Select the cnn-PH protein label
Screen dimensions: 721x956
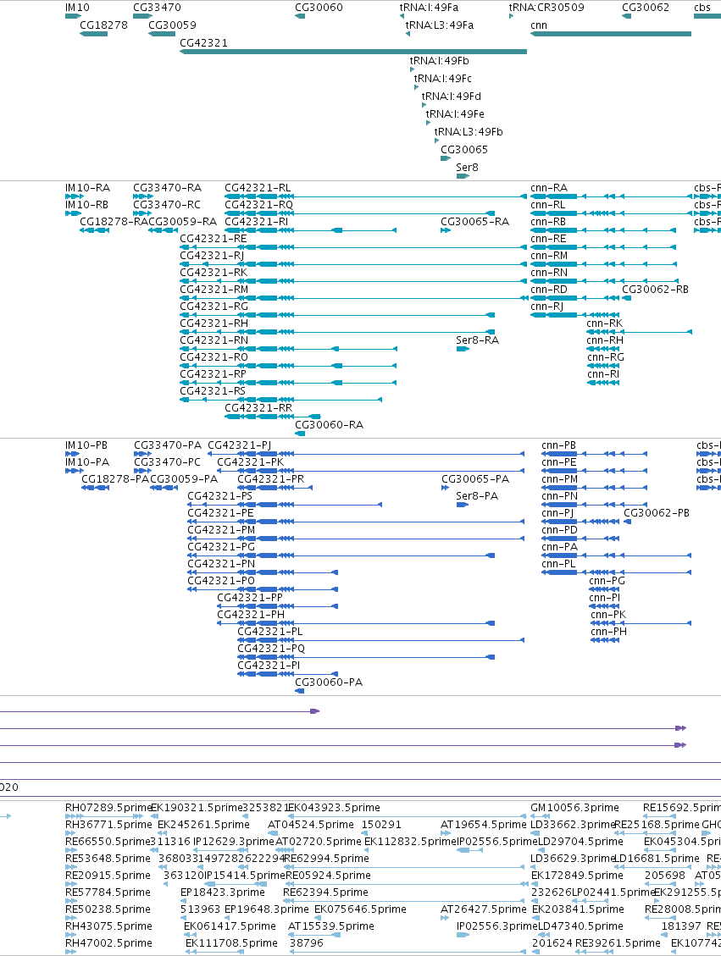click(608, 631)
